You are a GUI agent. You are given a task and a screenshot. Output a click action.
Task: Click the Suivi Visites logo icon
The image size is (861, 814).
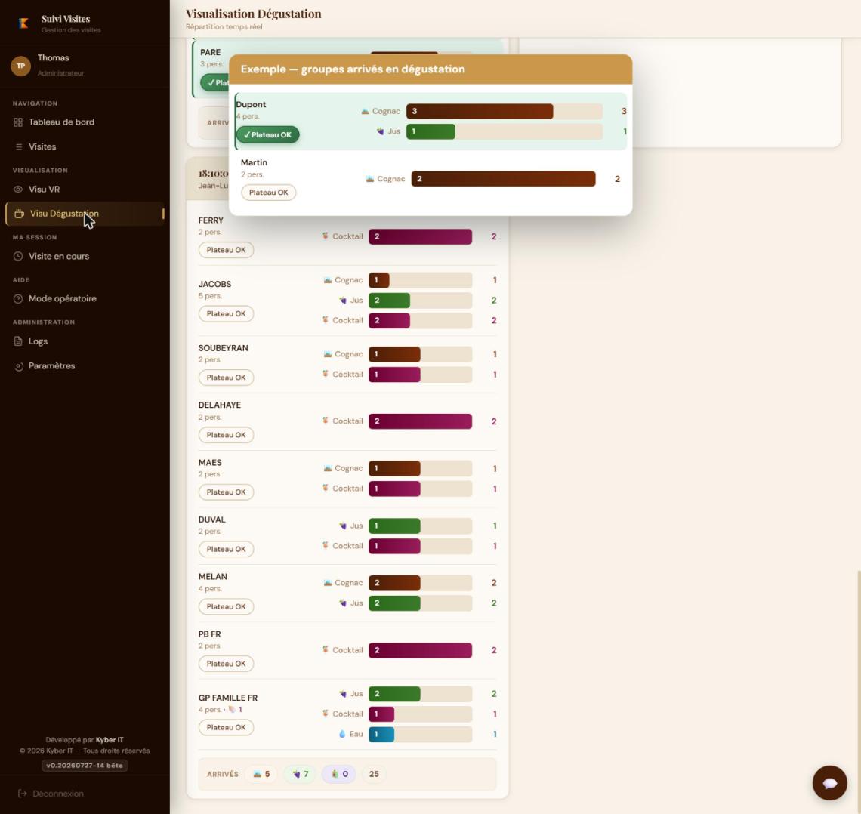click(23, 23)
